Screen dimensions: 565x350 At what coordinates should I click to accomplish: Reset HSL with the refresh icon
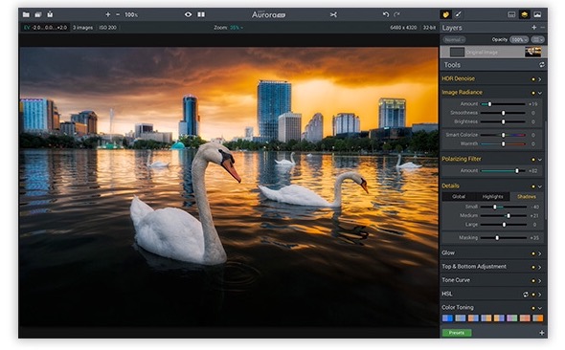(x=526, y=295)
